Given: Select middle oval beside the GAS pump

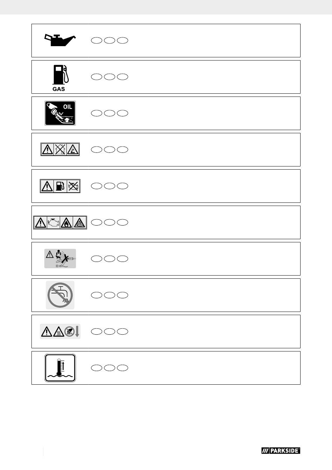Looking at the screenshot, I should pos(109,77).
